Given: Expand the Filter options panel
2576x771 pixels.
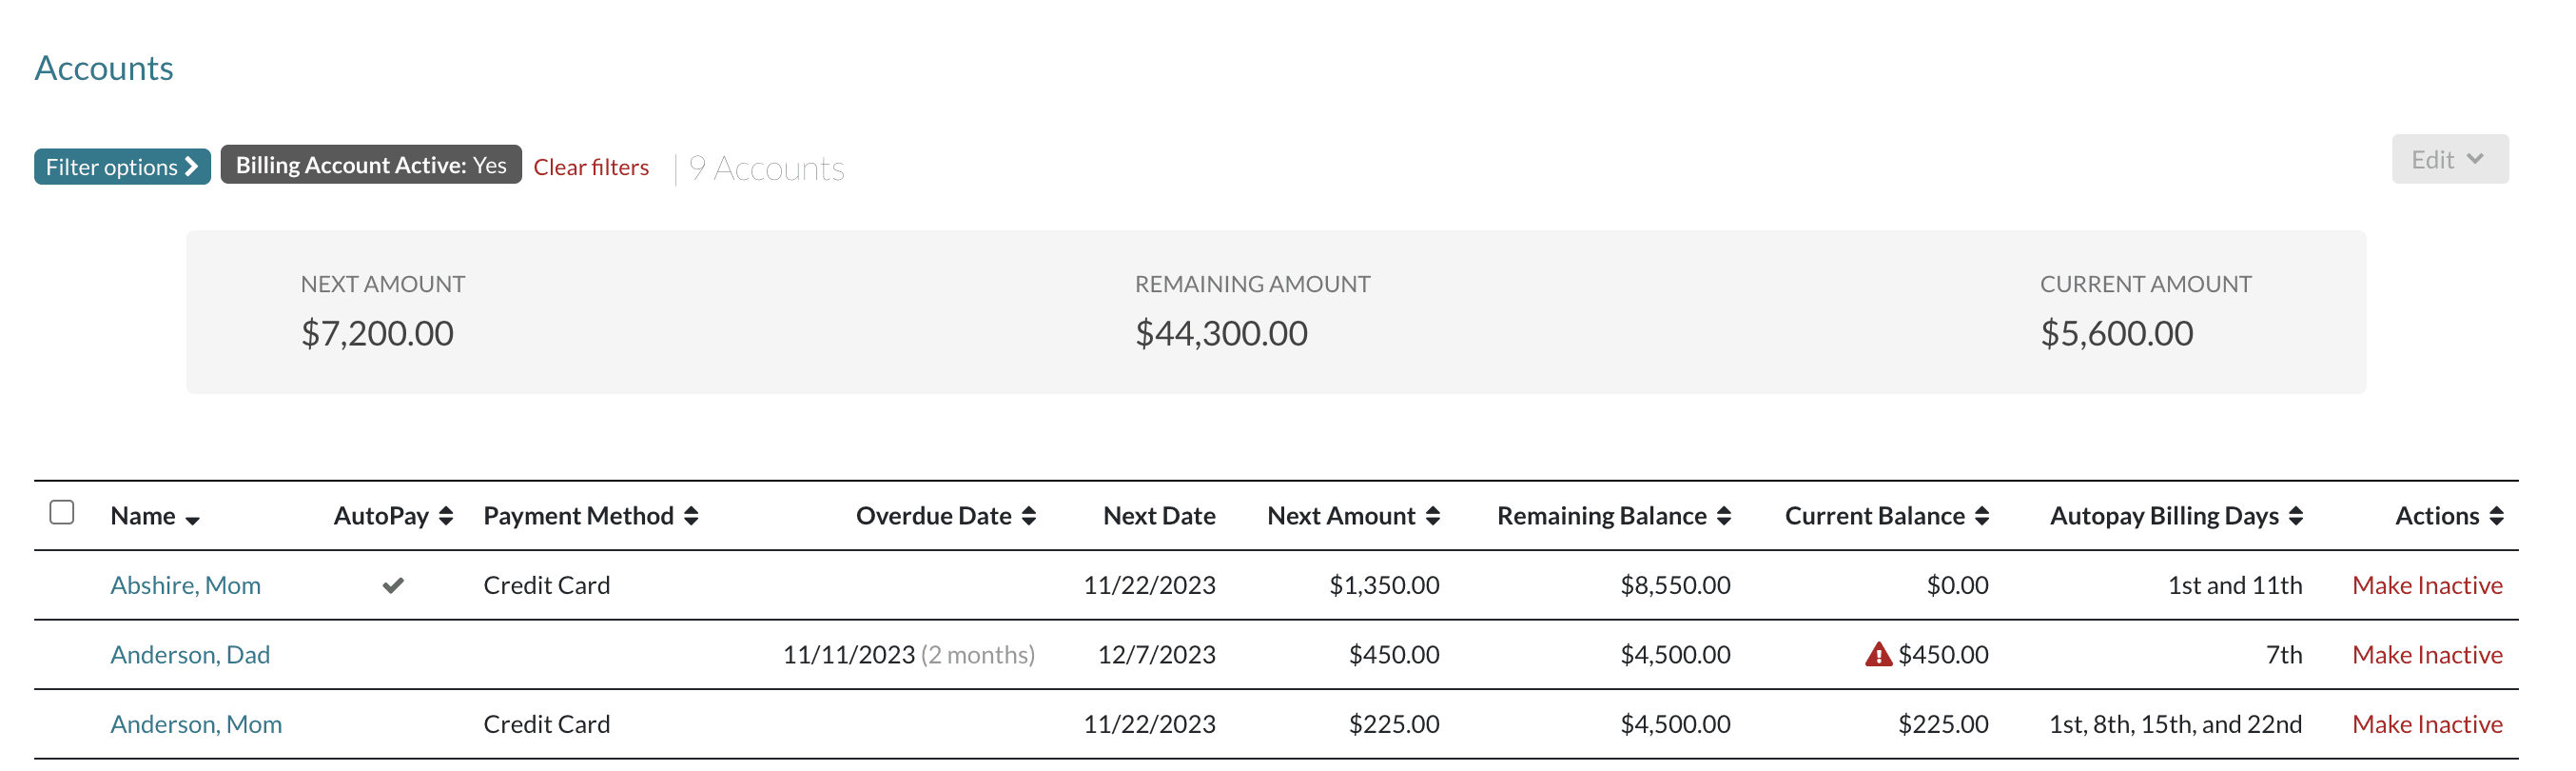Looking at the screenshot, I should (x=122, y=166).
